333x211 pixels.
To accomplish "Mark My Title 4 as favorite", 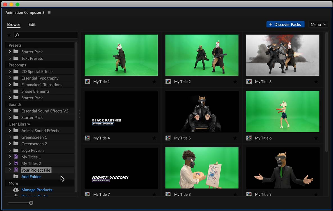I will click(154, 138).
